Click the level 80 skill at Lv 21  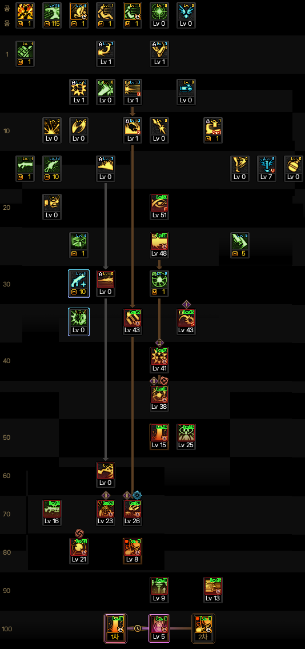(x=78, y=551)
